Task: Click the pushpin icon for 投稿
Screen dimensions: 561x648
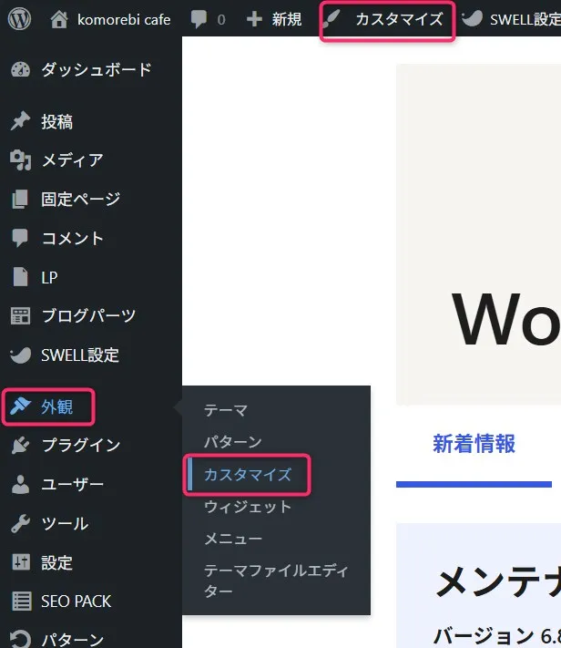Action: point(20,121)
